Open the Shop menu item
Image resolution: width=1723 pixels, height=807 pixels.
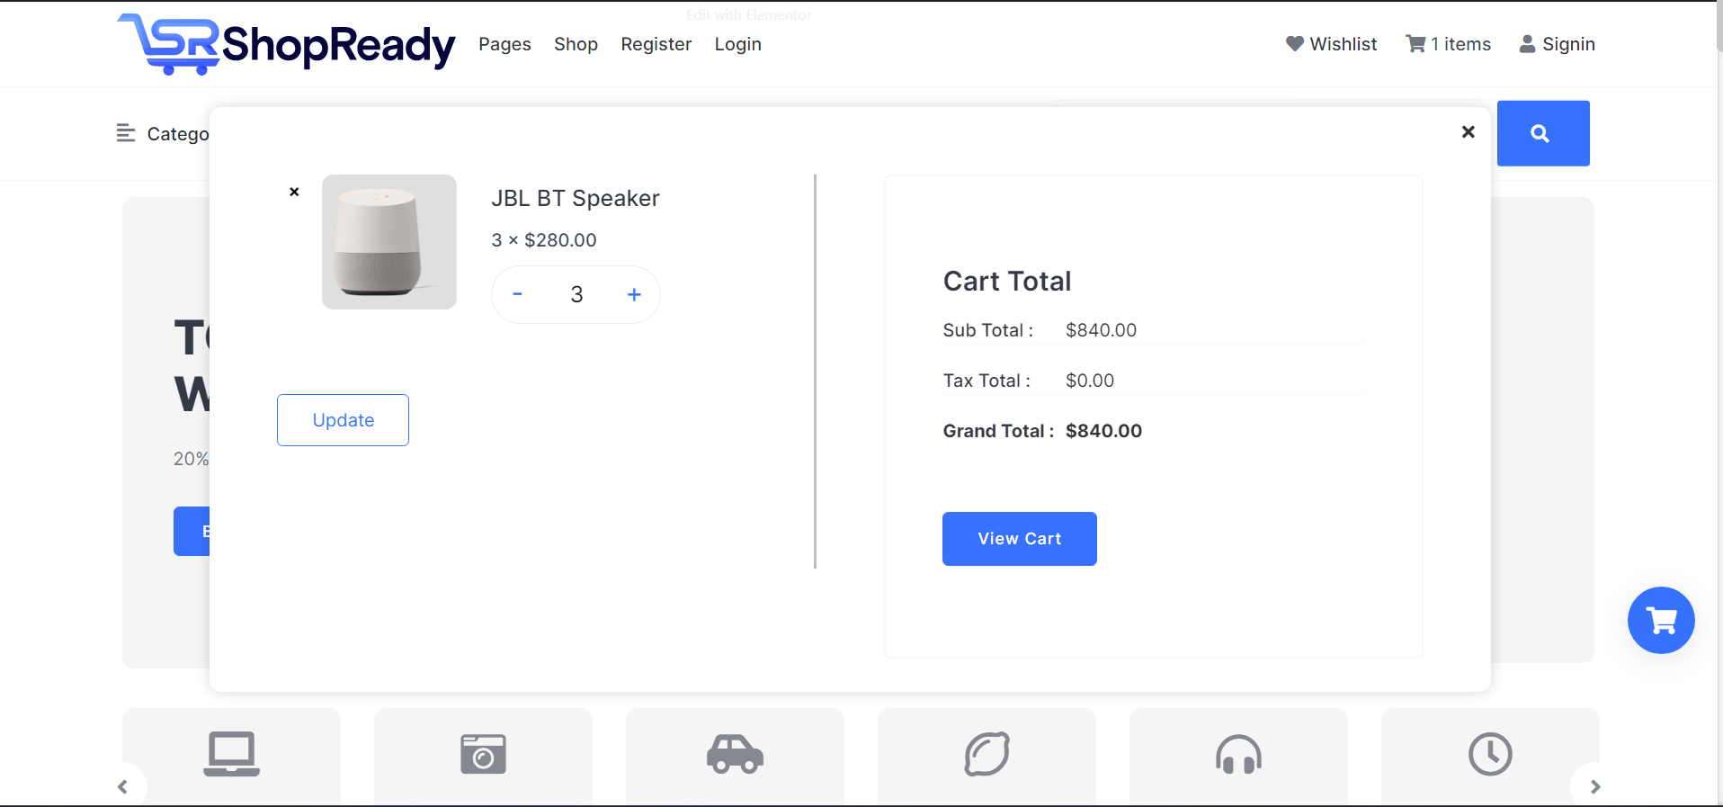point(576,44)
